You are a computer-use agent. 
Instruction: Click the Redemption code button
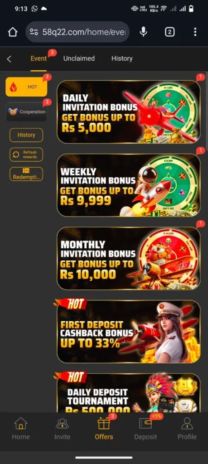(26, 174)
